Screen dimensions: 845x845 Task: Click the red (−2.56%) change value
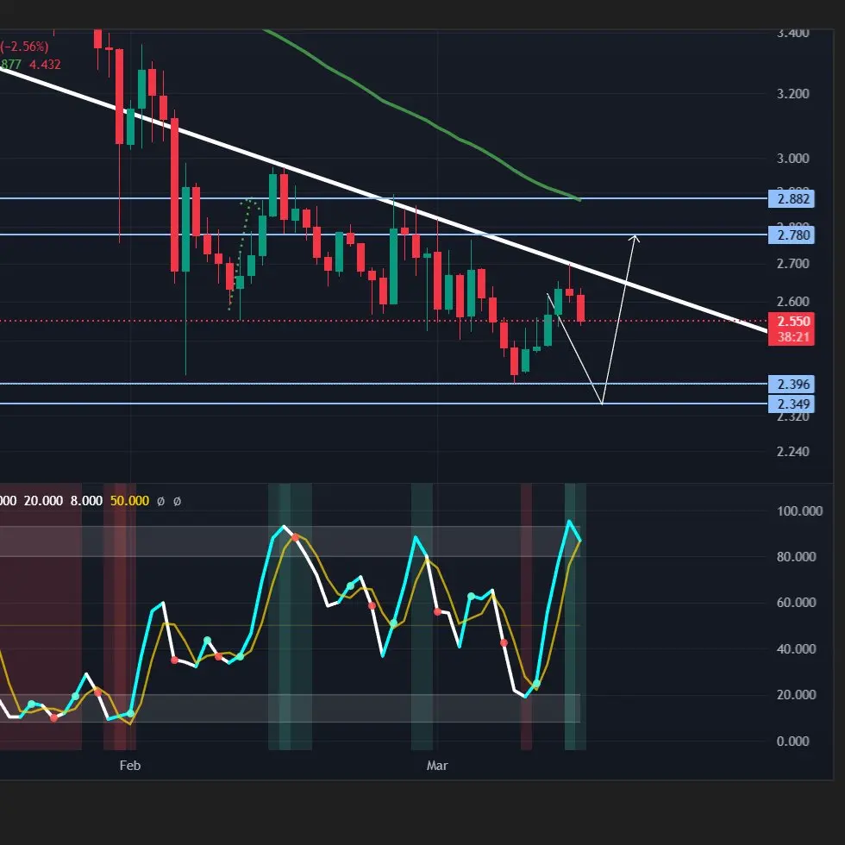tap(24, 47)
